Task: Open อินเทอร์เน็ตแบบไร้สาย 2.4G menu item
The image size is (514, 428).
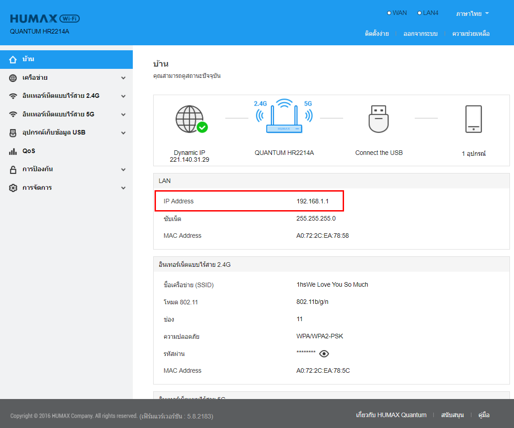Action: (66, 96)
